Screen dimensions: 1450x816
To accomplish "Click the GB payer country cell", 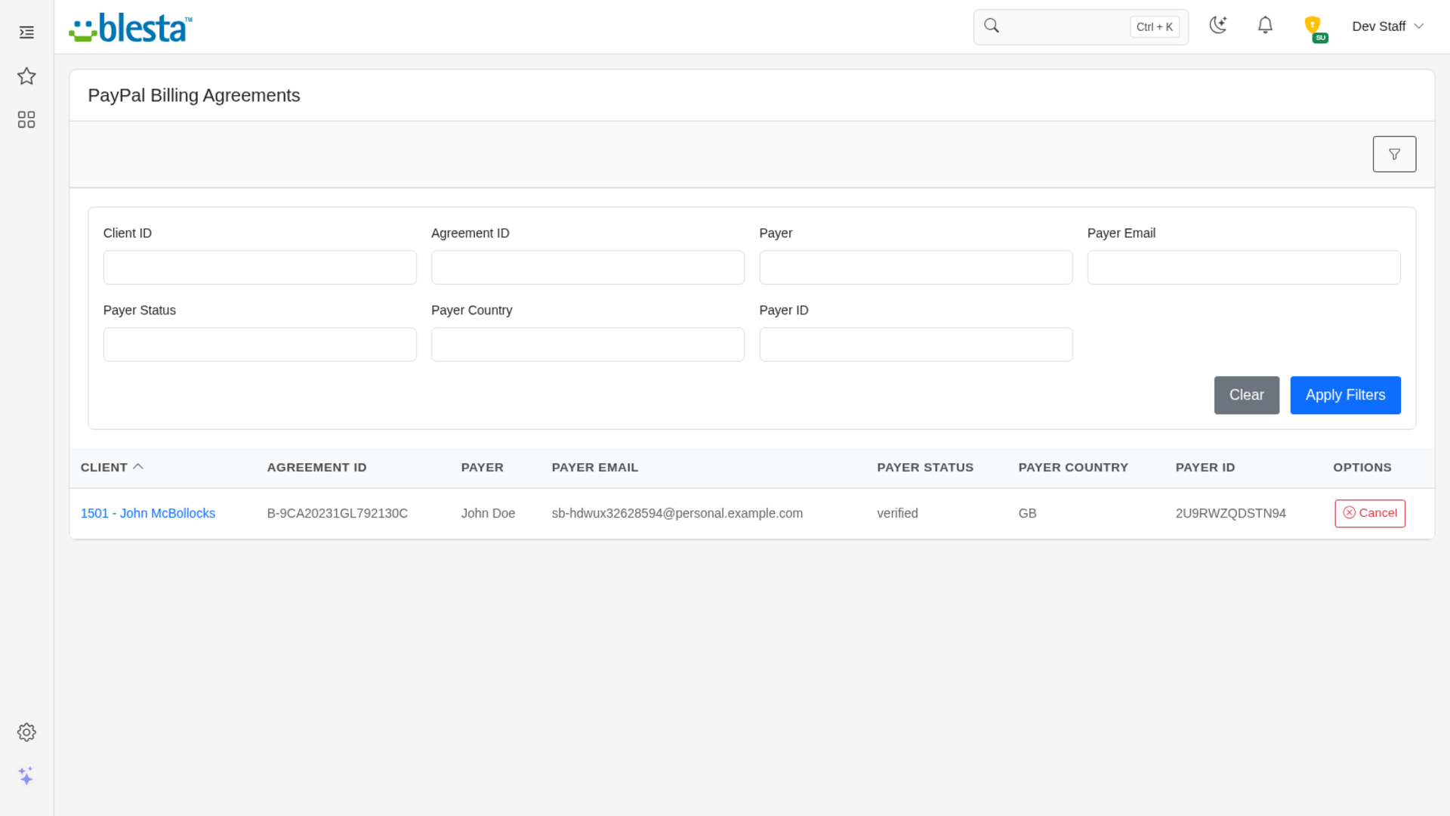I will pyautogui.click(x=1027, y=513).
